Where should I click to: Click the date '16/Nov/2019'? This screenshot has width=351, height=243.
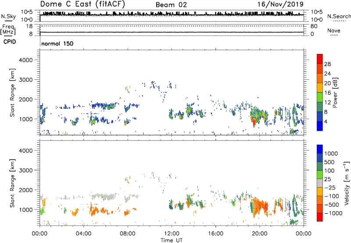tap(280, 4)
